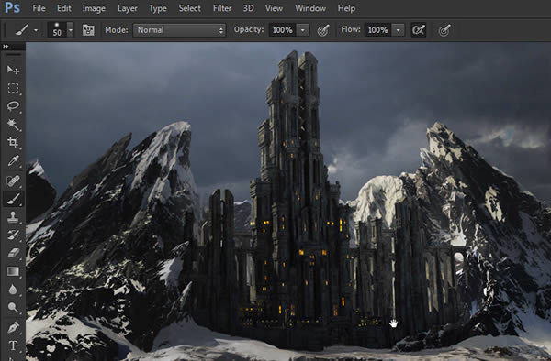Select the Gradient tool

[x=13, y=271]
